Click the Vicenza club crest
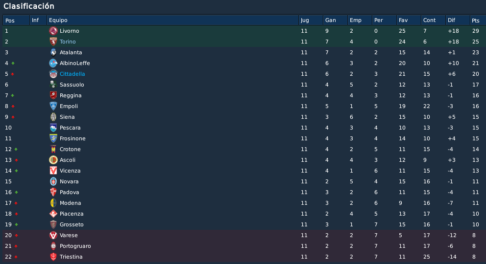 [53, 171]
